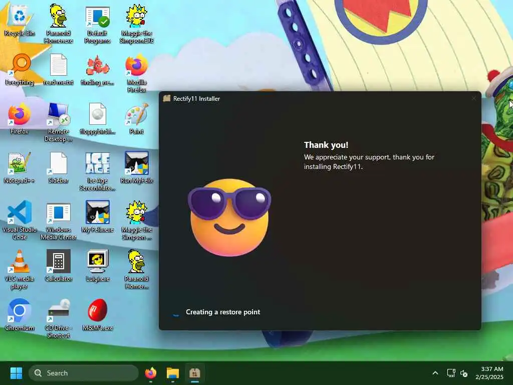This screenshot has width=513, height=385.
Task: Select Paranoid Homer icon beside Luigi.exe
Action: [x=136, y=270]
